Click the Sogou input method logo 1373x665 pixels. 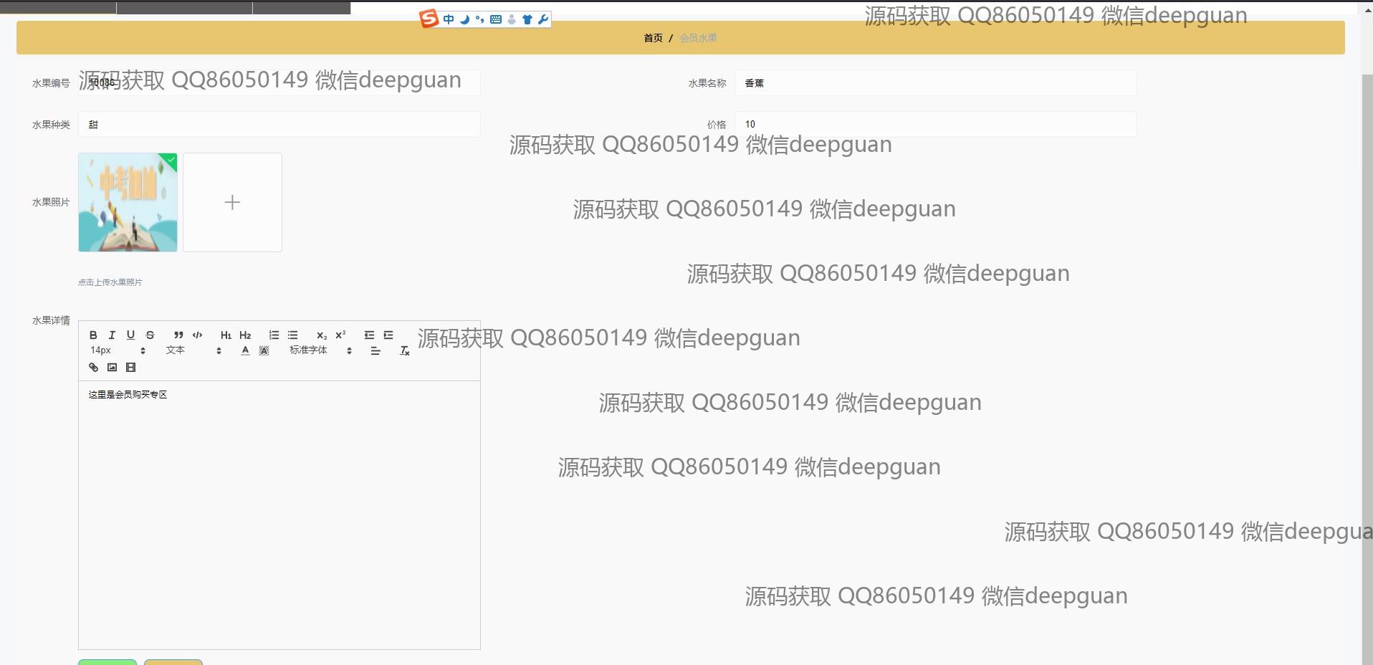[429, 19]
